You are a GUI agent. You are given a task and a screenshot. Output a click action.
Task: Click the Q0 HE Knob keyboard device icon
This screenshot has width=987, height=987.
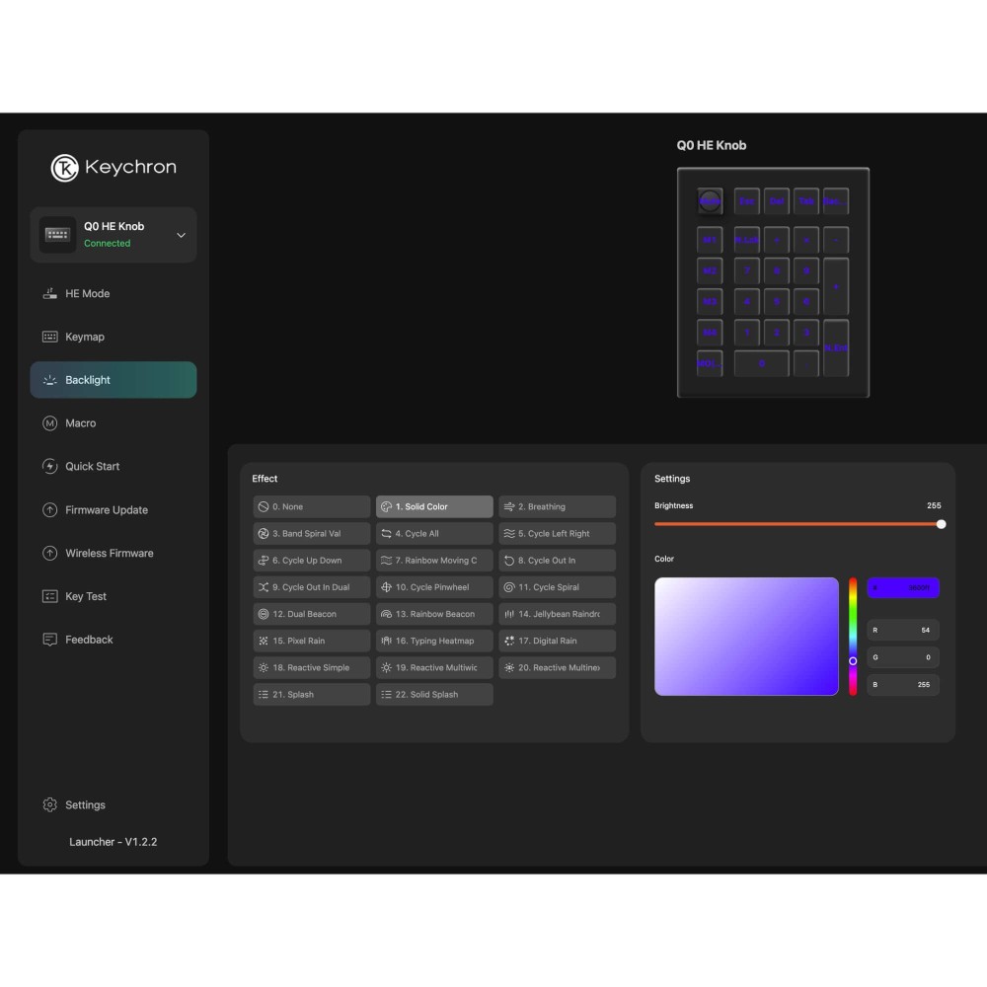point(57,235)
